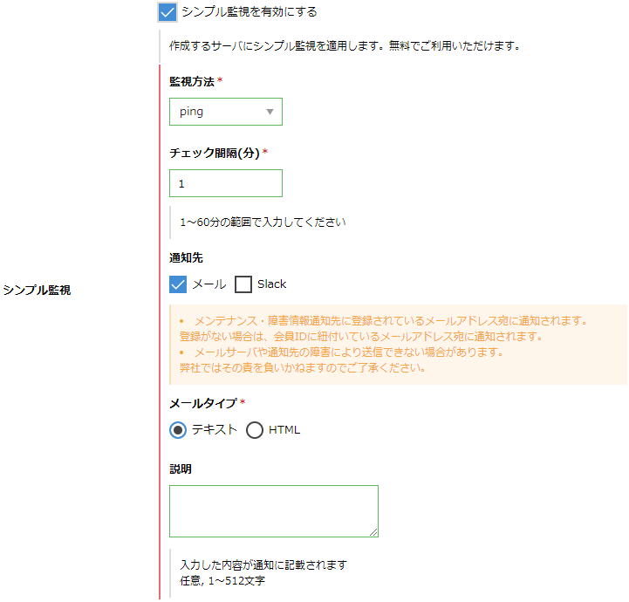Enable the Slack notification checkbox

243,284
